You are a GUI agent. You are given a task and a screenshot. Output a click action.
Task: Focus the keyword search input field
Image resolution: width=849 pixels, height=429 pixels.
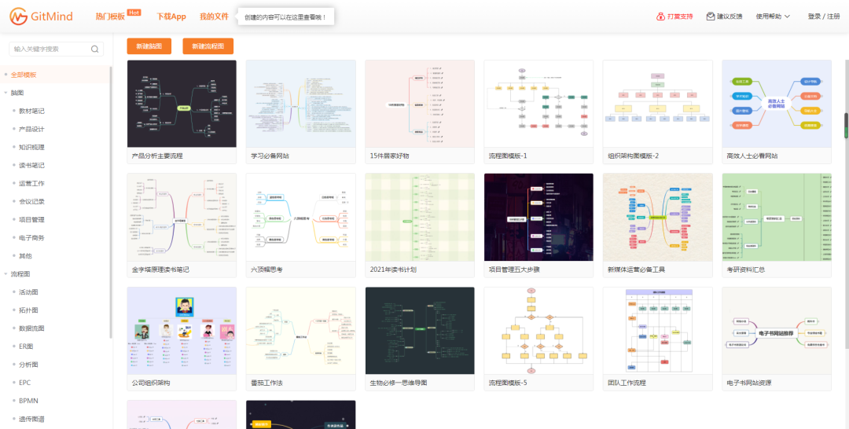pos(49,49)
